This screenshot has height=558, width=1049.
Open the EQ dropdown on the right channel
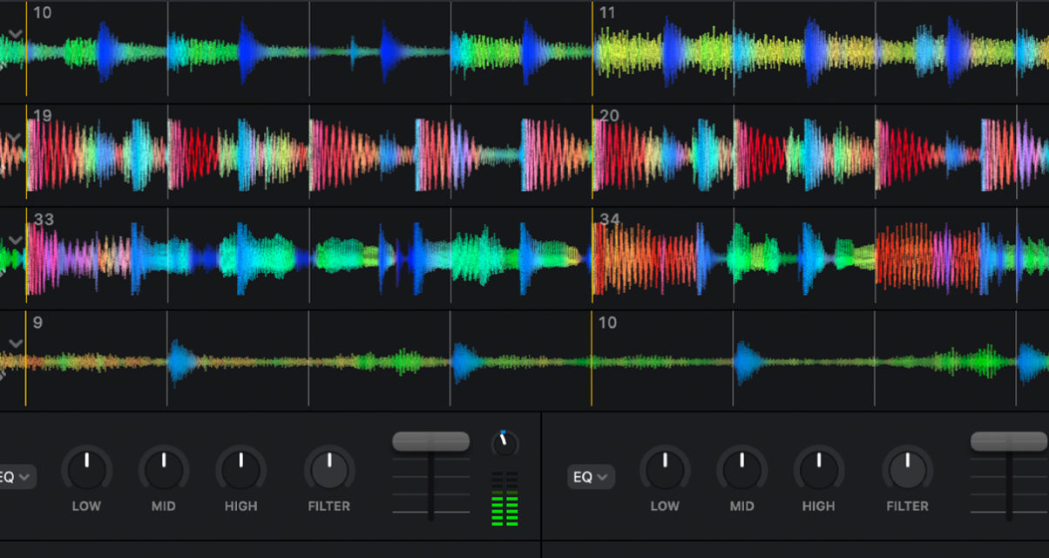click(x=591, y=477)
